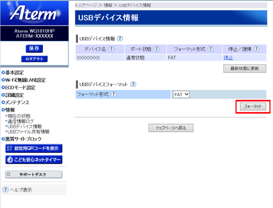Expand the Wi-Fi(無線LAN)設定 menu
Image resolution: width=273 pixels, height=208 pixels.
pos(26,80)
